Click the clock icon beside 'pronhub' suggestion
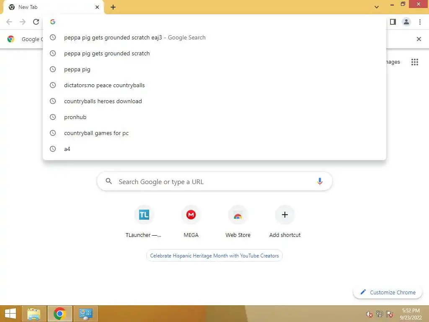 tap(53, 117)
